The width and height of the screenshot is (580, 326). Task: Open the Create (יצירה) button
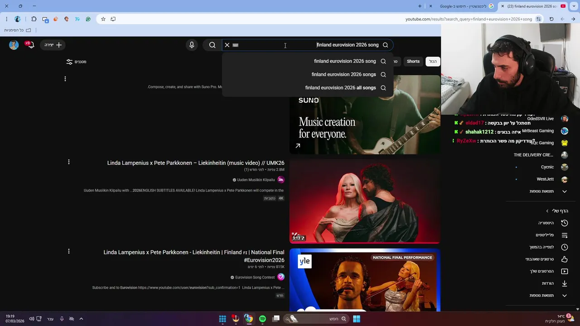(x=53, y=45)
